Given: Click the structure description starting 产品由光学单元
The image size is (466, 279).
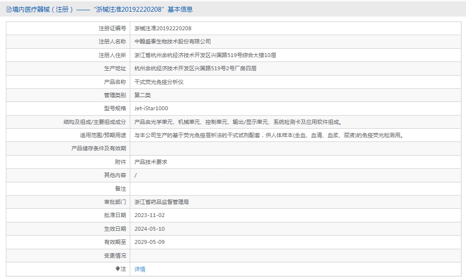Looking at the screenshot, I should pyautogui.click(x=239, y=122).
